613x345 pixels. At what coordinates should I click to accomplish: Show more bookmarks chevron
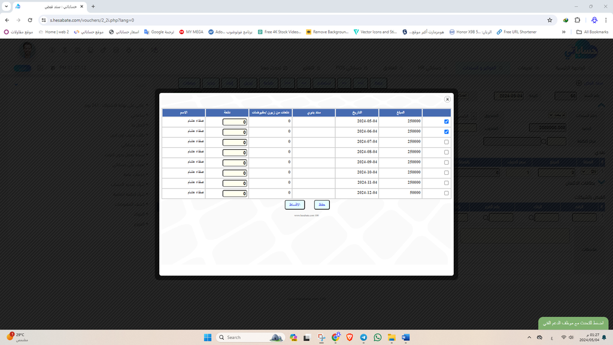[564, 32]
